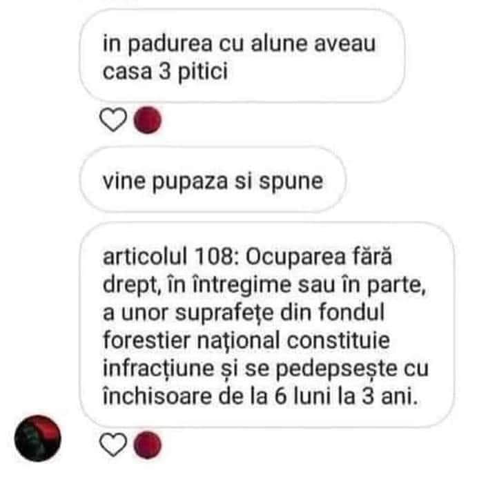Viewport: 497px width, 477px height.
Task: Click the word 'infracțiune' in the message
Action: click(x=159, y=369)
